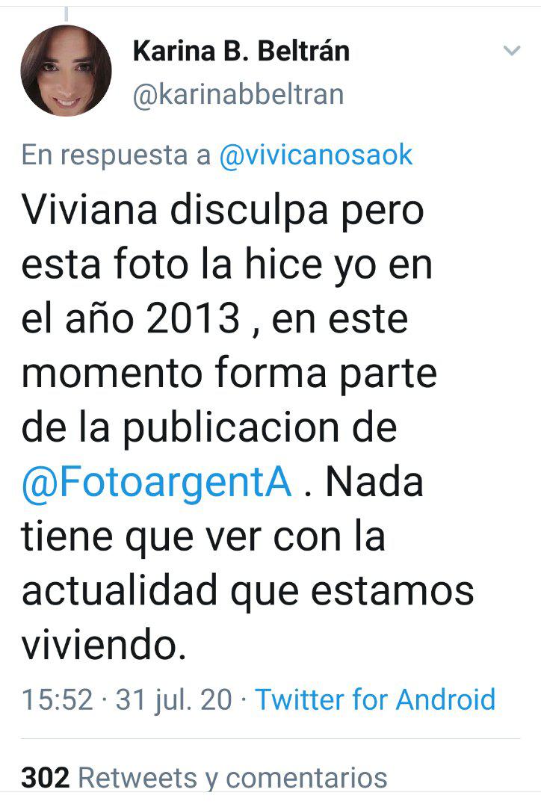Click the line 'actualidad que estamos'
541x807 pixels.
[247, 592]
